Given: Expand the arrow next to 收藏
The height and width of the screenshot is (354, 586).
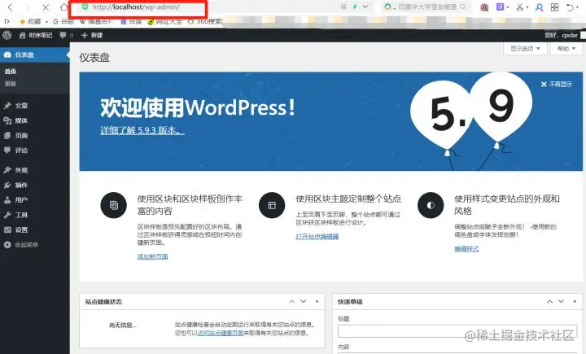Looking at the screenshot, I should [x=46, y=22].
